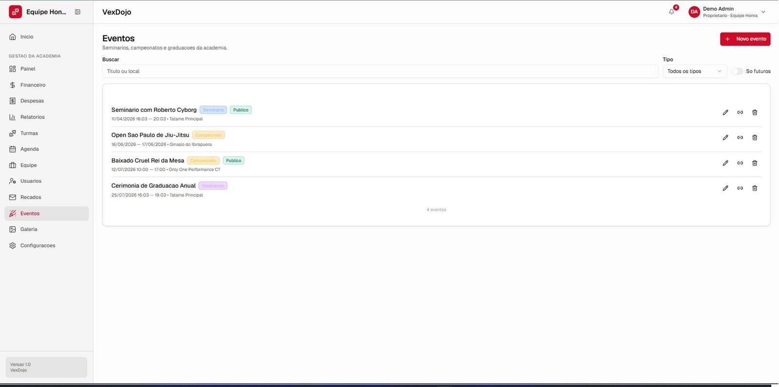Image resolution: width=779 pixels, height=387 pixels.
Task: Delete the Cerimonia de Graduacao Anual event
Action: coord(755,188)
